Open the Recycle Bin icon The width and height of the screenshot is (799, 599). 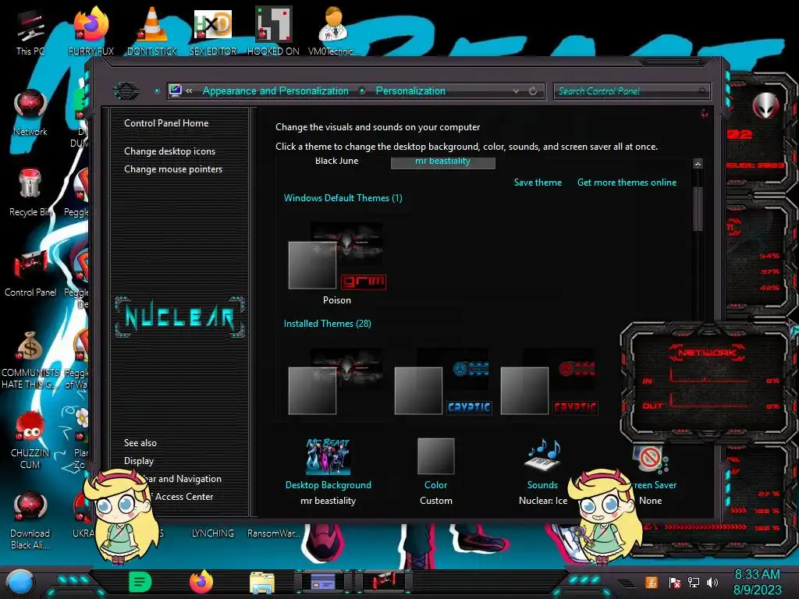pos(30,193)
